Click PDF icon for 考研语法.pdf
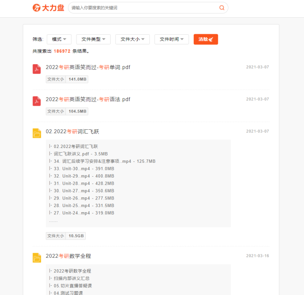 click(37, 101)
